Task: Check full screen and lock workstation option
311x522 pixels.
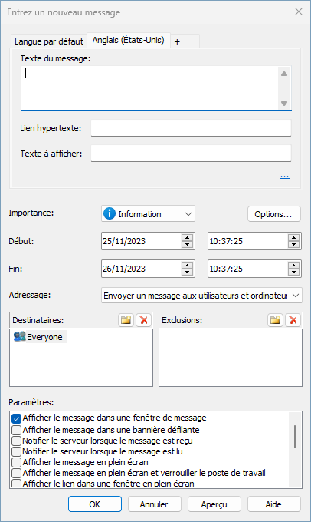Action: [16, 473]
